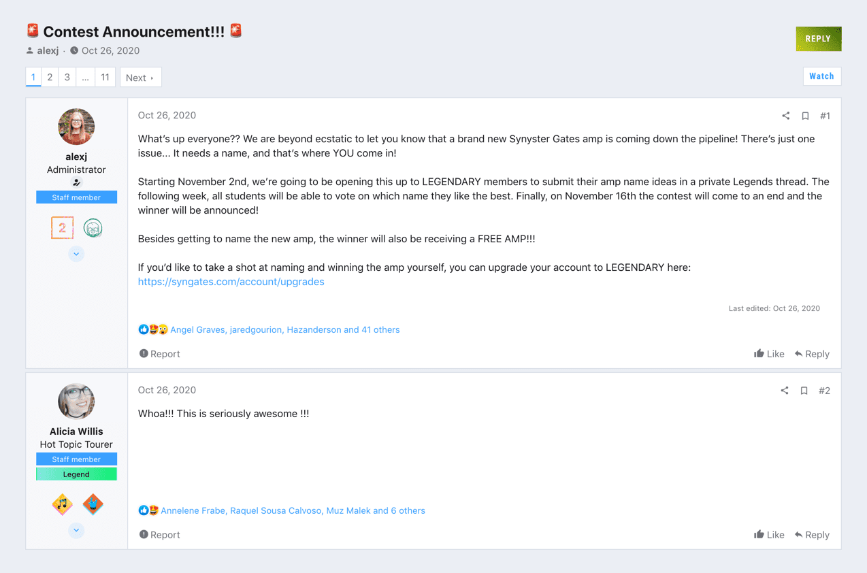The image size is (867, 573).
Task: Jump to page 11
Action: pos(105,77)
